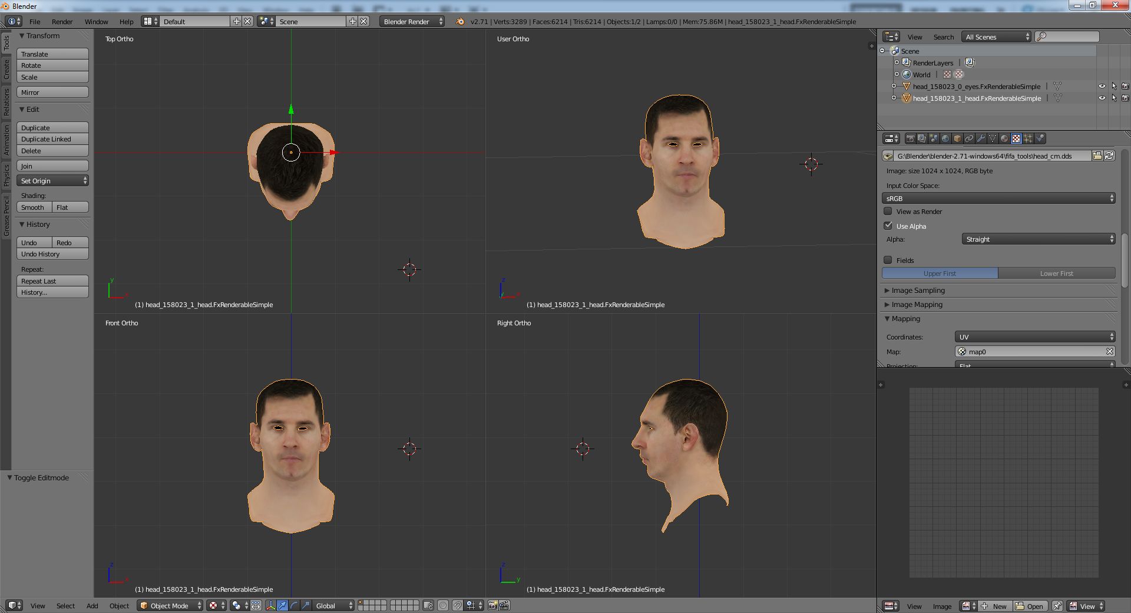Screen dimensions: 1131x613
Task: Expand the Image Sampling panel
Action: point(917,290)
